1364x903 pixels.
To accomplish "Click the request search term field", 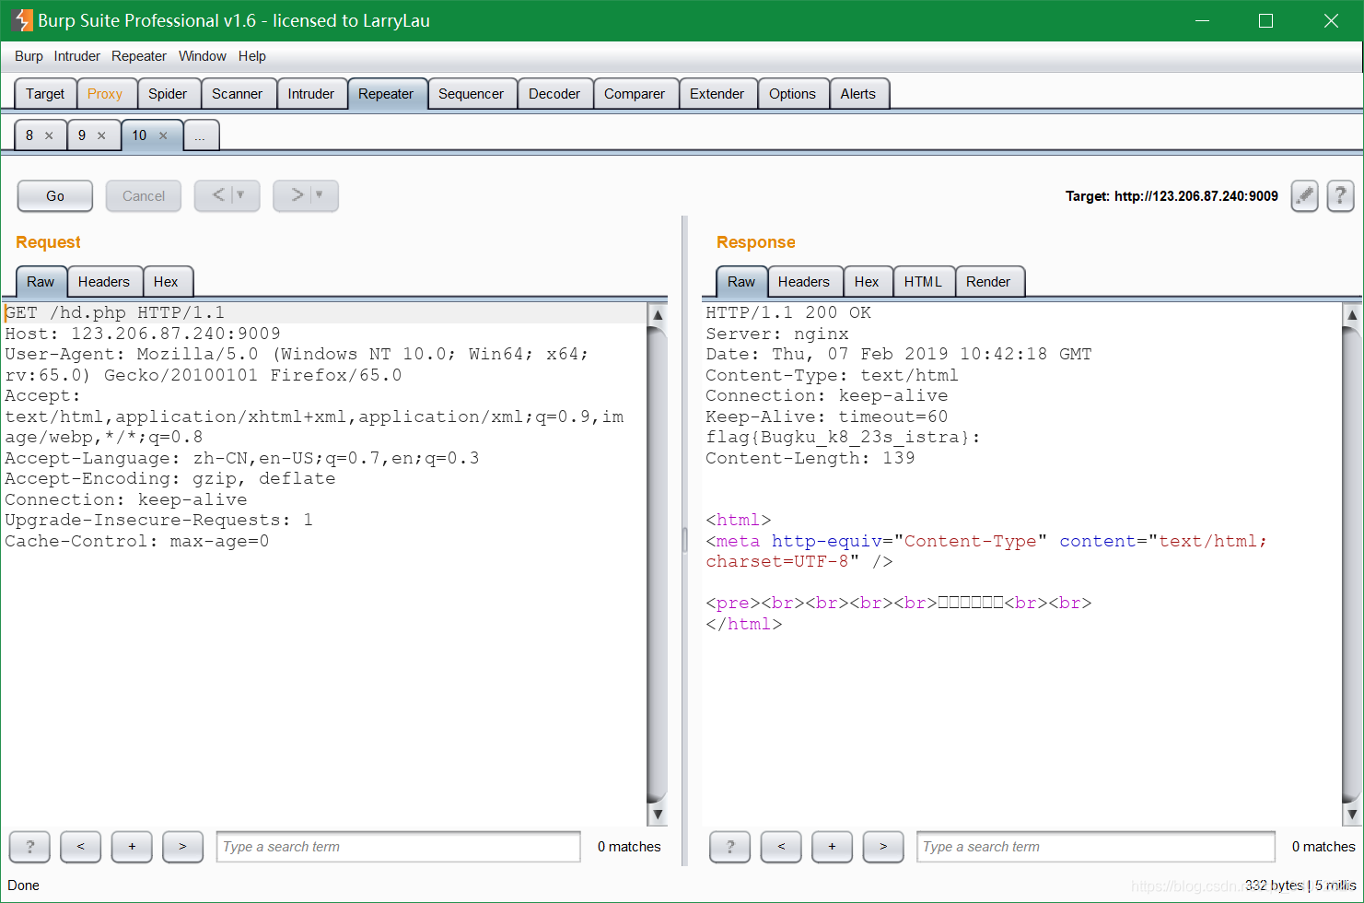I will [398, 846].
